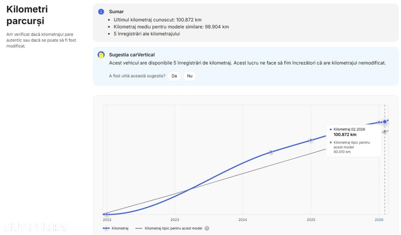The height and width of the screenshot is (235, 401).
Task: Click the 2025 axis label
Action: click(x=311, y=220)
